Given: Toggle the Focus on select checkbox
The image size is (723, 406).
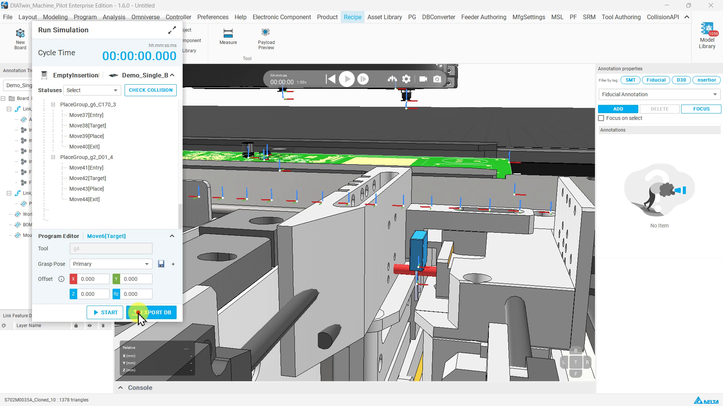Looking at the screenshot, I should coord(601,118).
